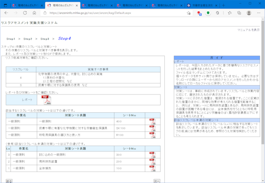265x183 pixels.
Task: Switch to the first 職場のあんぜんサイト tab
Action: click(28, 6)
